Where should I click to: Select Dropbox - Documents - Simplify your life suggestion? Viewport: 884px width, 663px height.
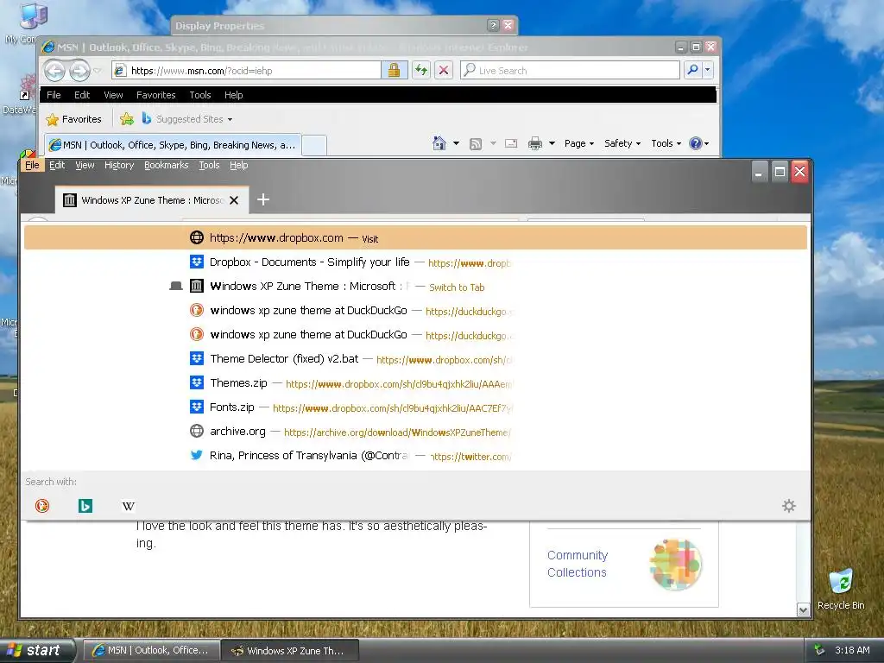(415, 262)
